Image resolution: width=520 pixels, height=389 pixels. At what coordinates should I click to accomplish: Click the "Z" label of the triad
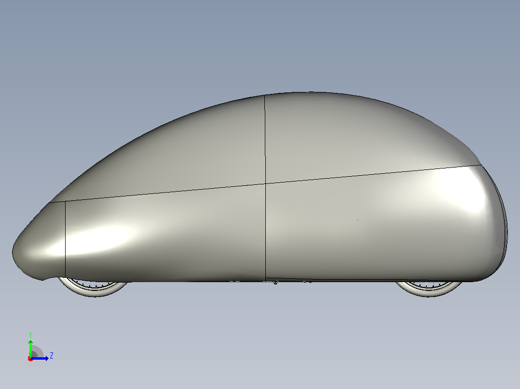pos(52,356)
